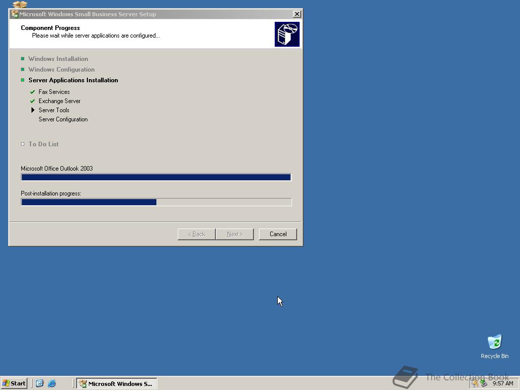Click the first system tray icon

pyautogui.click(x=475, y=383)
